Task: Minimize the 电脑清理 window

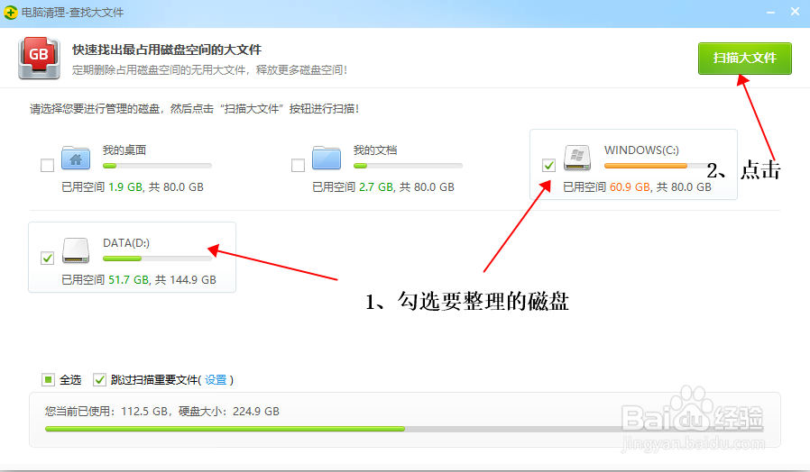Action: coord(770,12)
